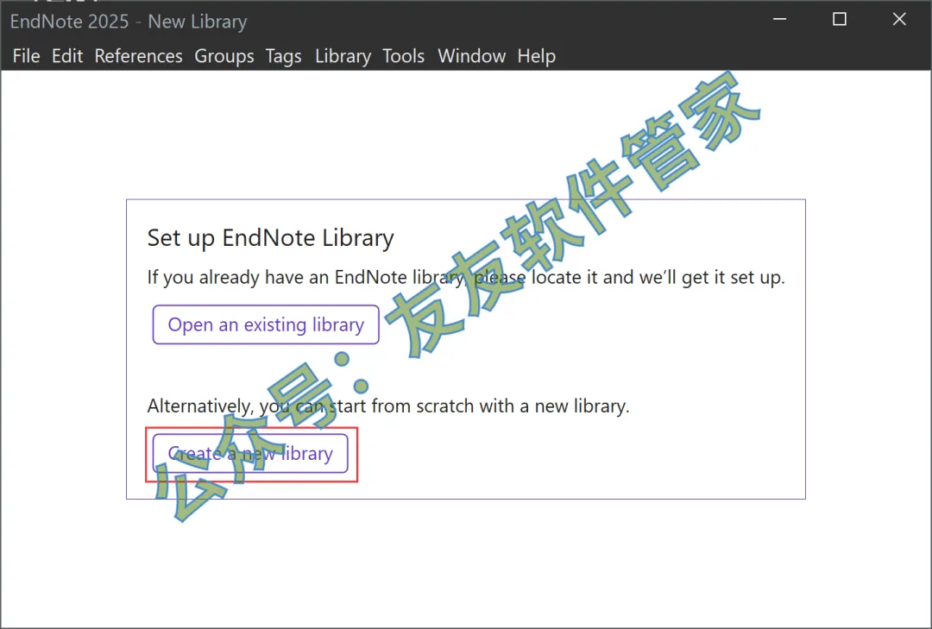Click the EndNote 2025 - New Library title
Image resolution: width=932 pixels, height=629 pixels.
tap(129, 22)
